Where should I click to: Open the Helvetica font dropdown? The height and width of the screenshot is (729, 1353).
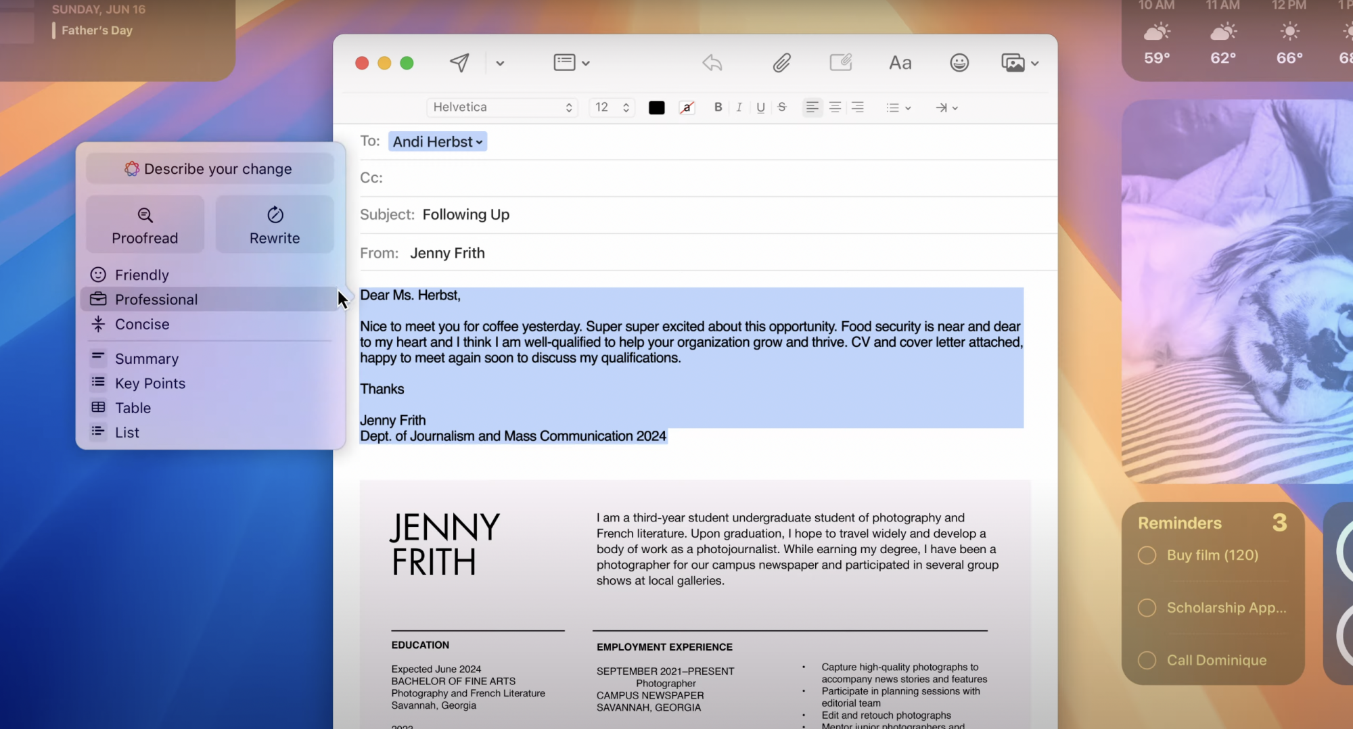point(502,108)
